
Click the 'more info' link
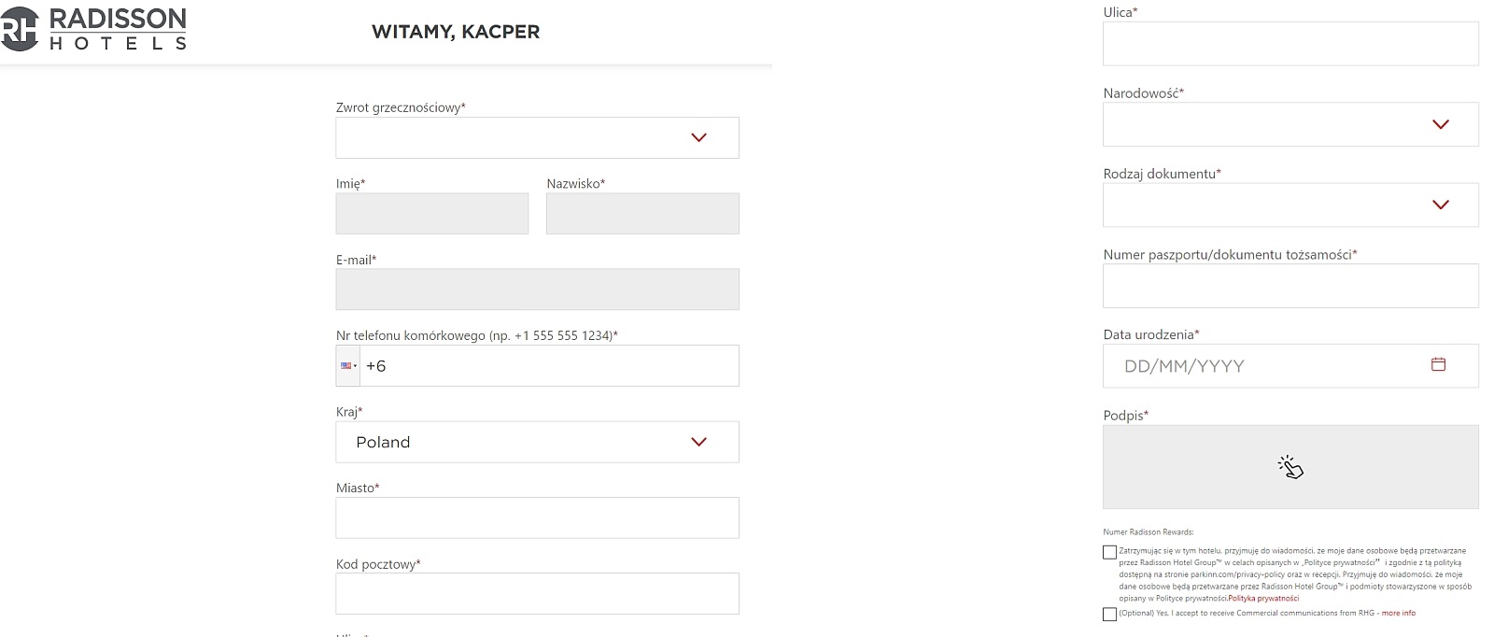(1399, 614)
